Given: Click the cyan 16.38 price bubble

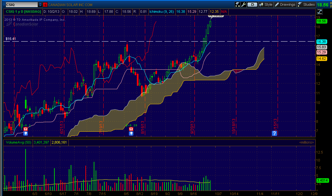Looking at the screenshot, I should (321, 42).
